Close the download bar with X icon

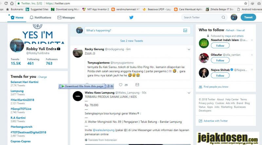112,86
